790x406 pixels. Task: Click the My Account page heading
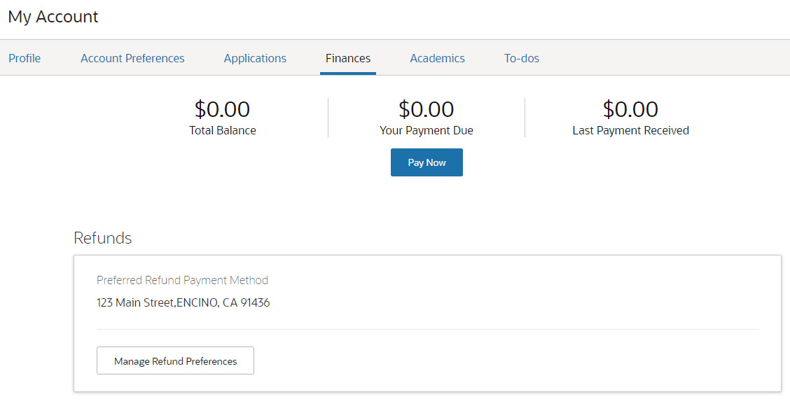coord(53,17)
